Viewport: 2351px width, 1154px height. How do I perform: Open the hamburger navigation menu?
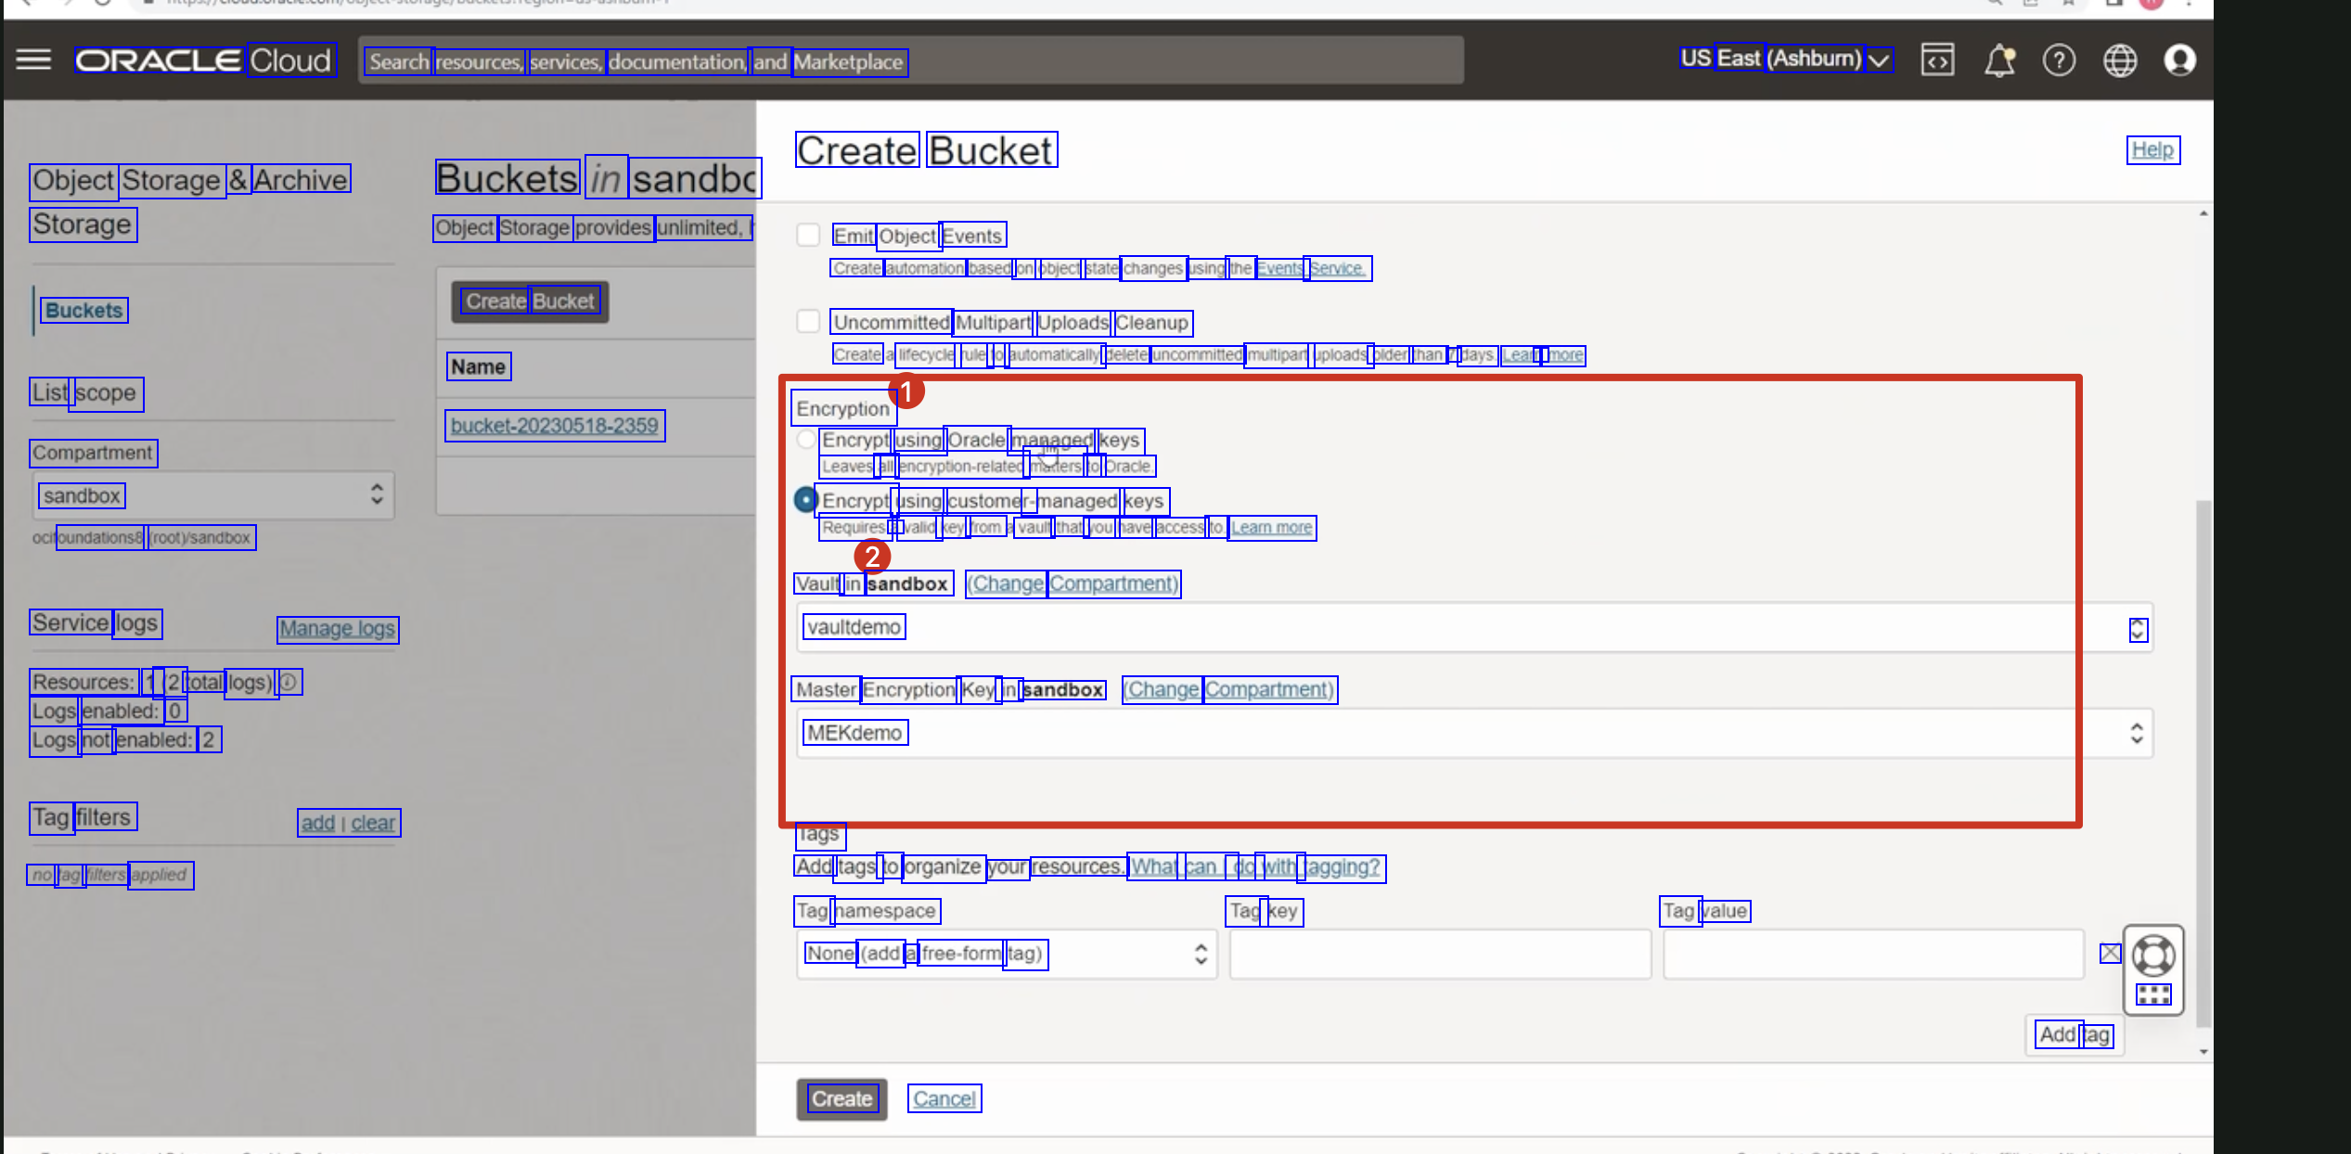click(33, 60)
